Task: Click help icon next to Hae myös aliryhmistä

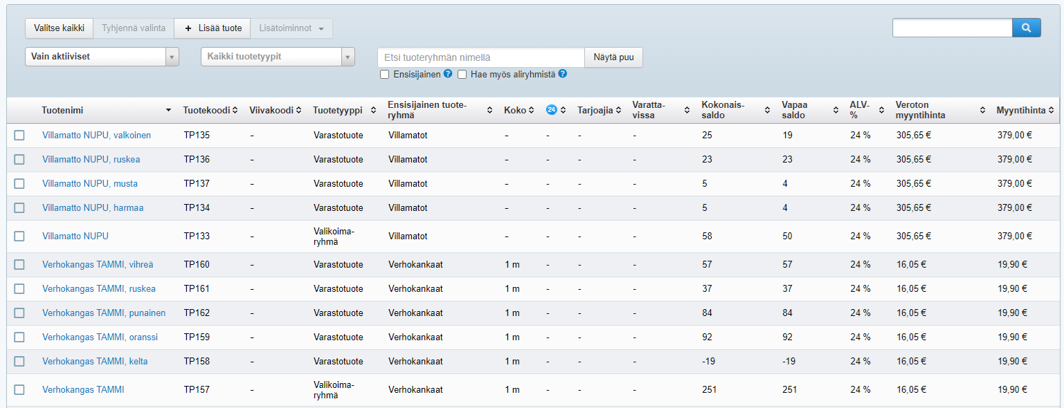Action: (562, 74)
